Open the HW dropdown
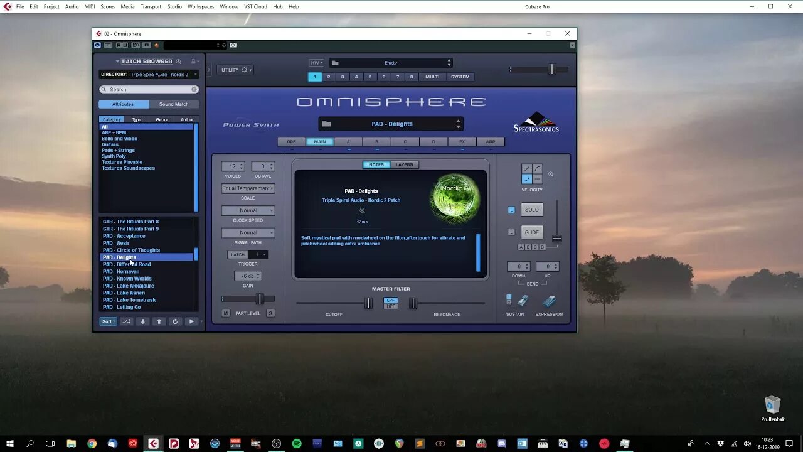This screenshot has height=452, width=803. tap(316, 63)
